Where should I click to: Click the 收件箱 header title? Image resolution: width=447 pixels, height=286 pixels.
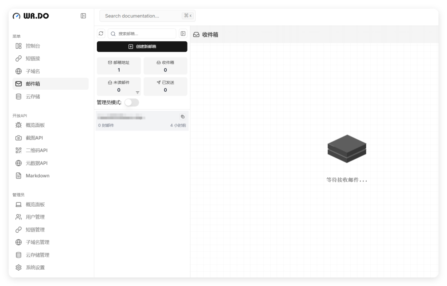click(x=210, y=35)
